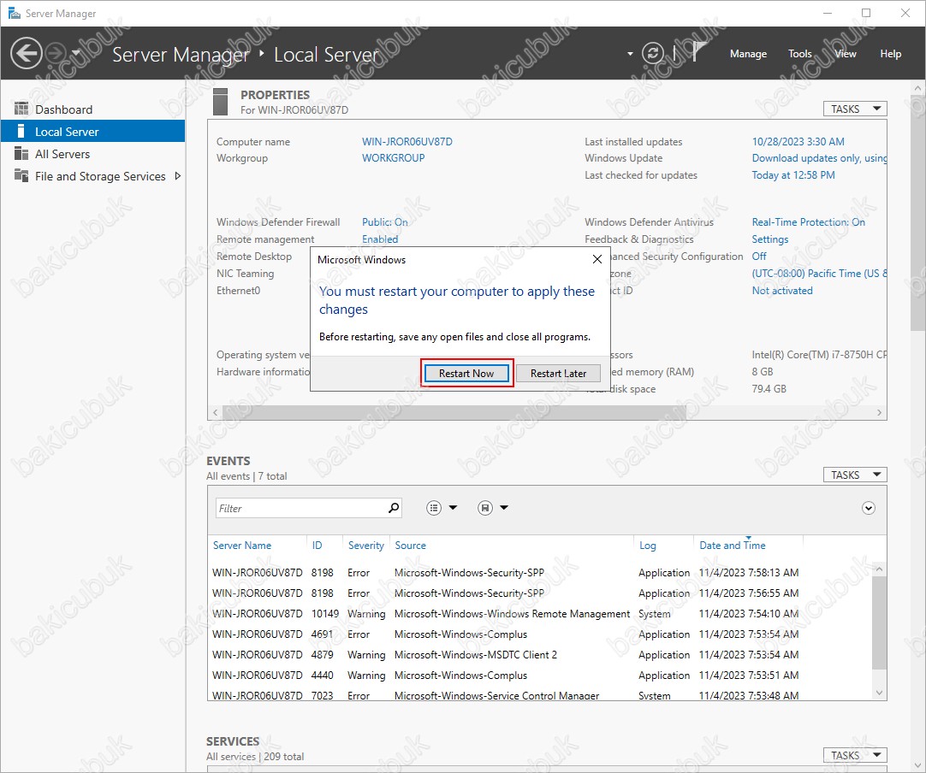This screenshot has width=926, height=773.
Task: Open the Events TASKS dropdown
Action: tap(855, 475)
